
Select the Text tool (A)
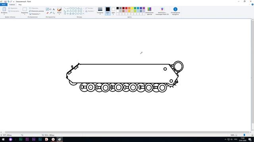[x=54, y=9]
